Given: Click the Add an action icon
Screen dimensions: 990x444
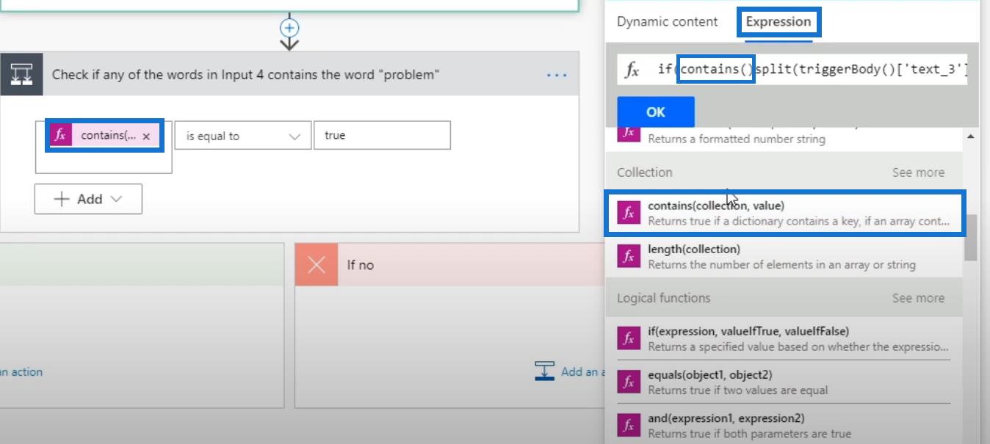Looking at the screenshot, I should pos(544,371).
